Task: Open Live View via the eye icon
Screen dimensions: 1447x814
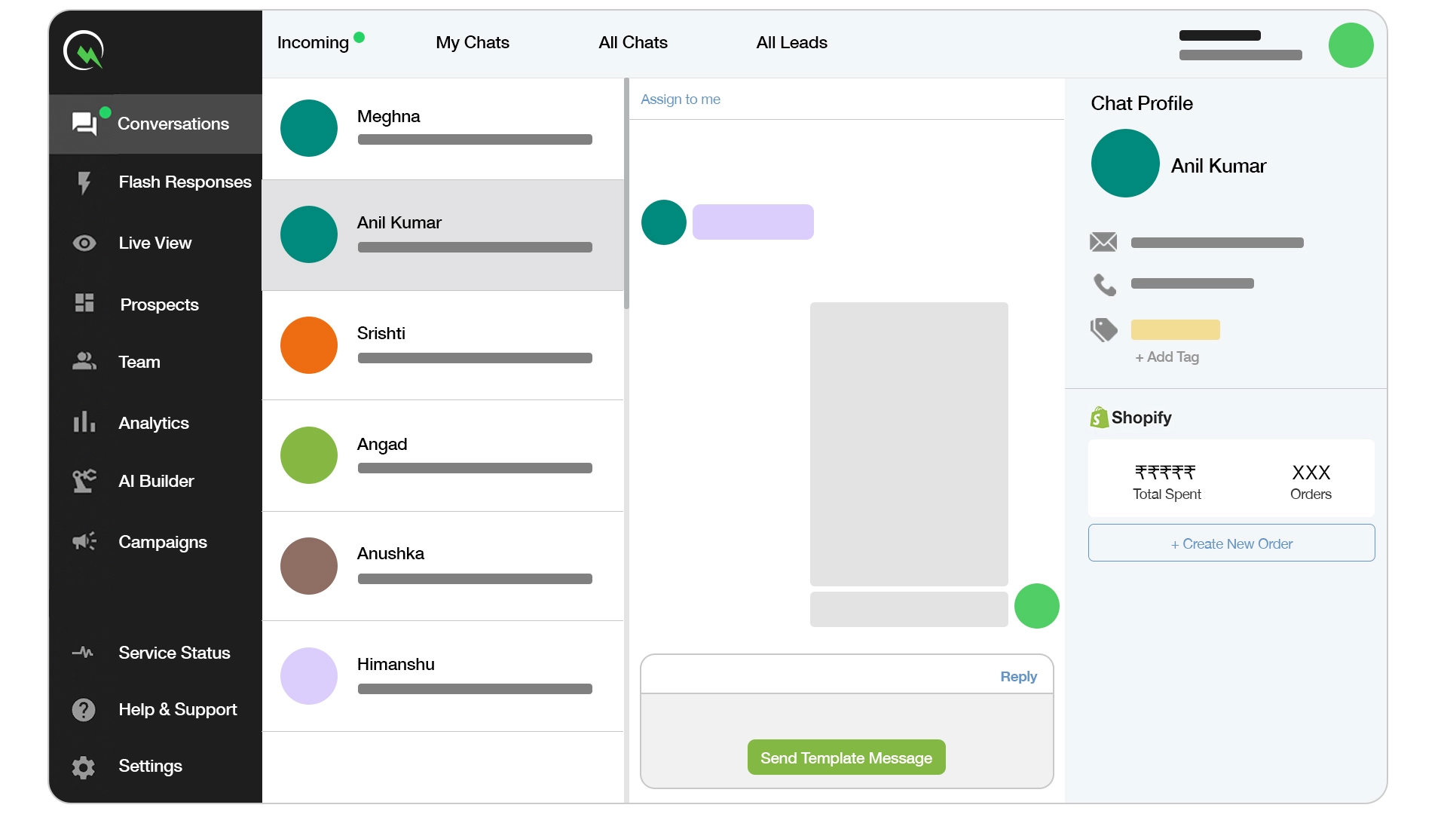Action: 84,243
